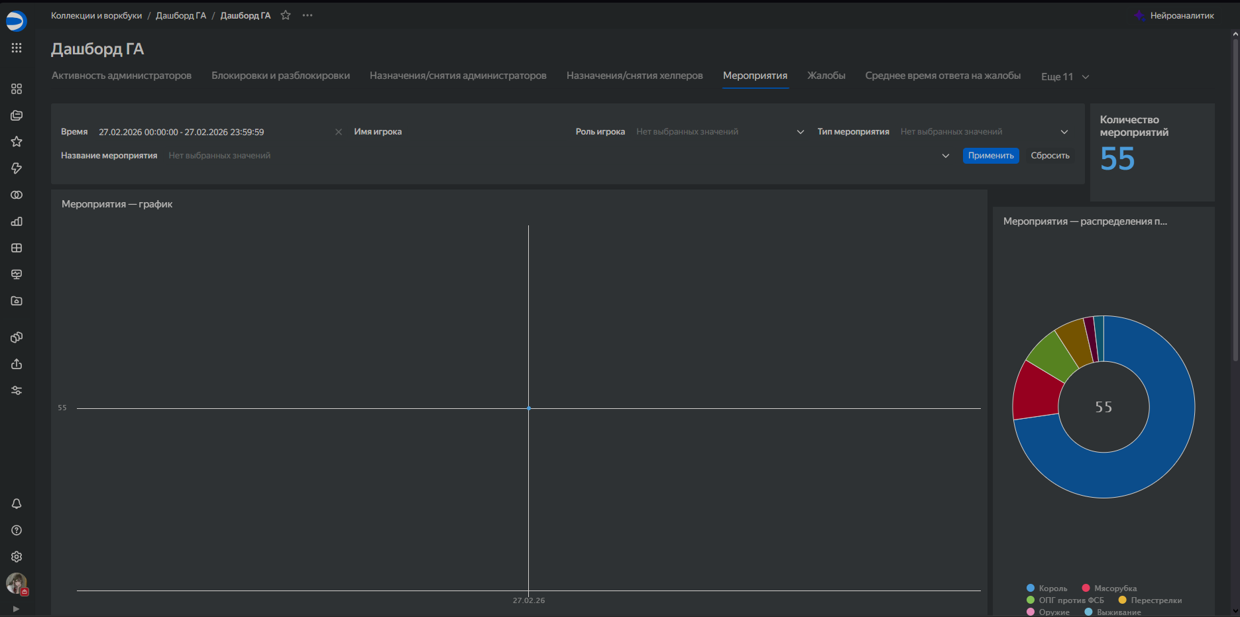Open the three-dot more options menu
This screenshot has width=1240, height=617.
pos(308,15)
